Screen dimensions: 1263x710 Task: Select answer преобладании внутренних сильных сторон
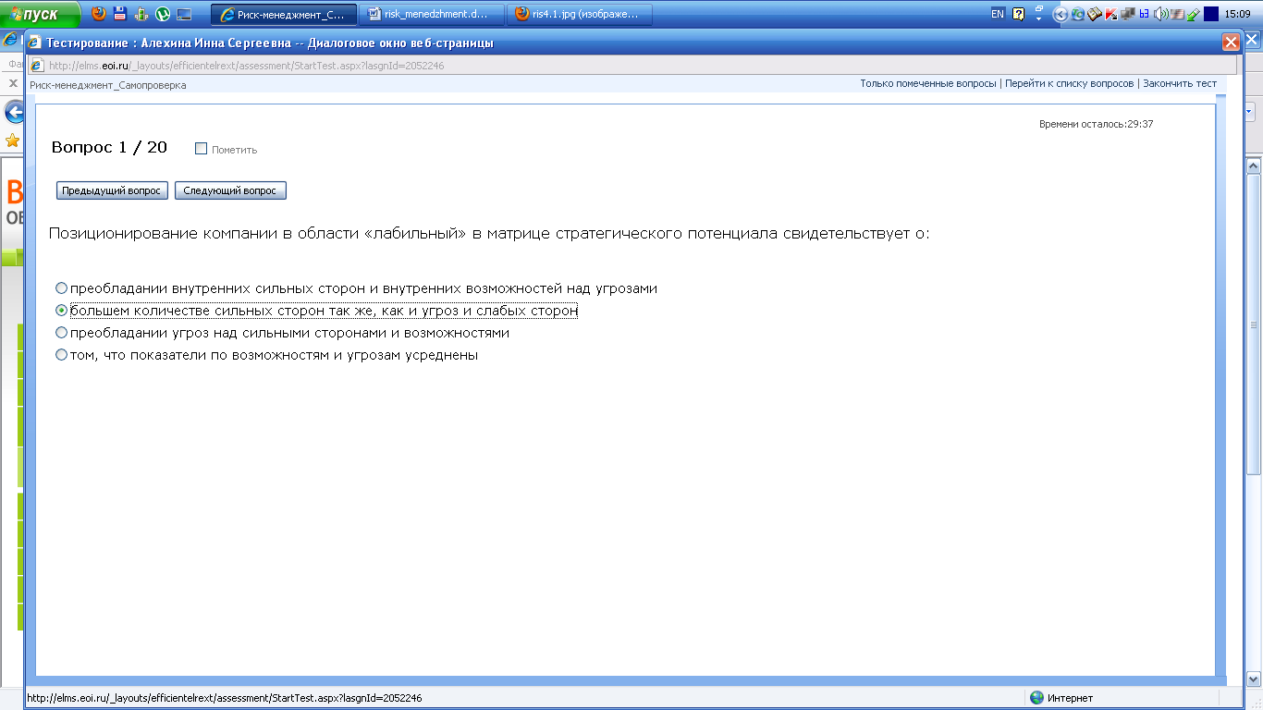pos(62,288)
